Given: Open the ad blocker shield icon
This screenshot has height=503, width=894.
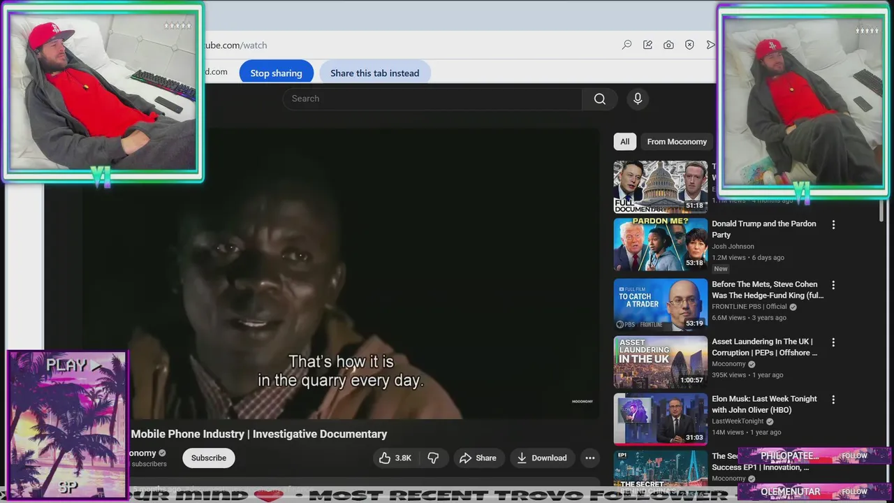Looking at the screenshot, I should pos(689,45).
